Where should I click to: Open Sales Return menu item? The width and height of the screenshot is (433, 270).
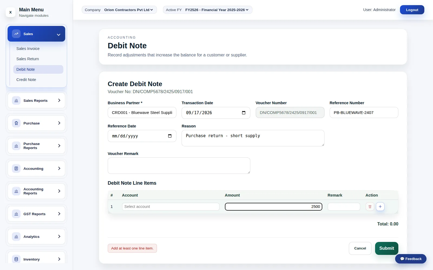tap(38, 59)
